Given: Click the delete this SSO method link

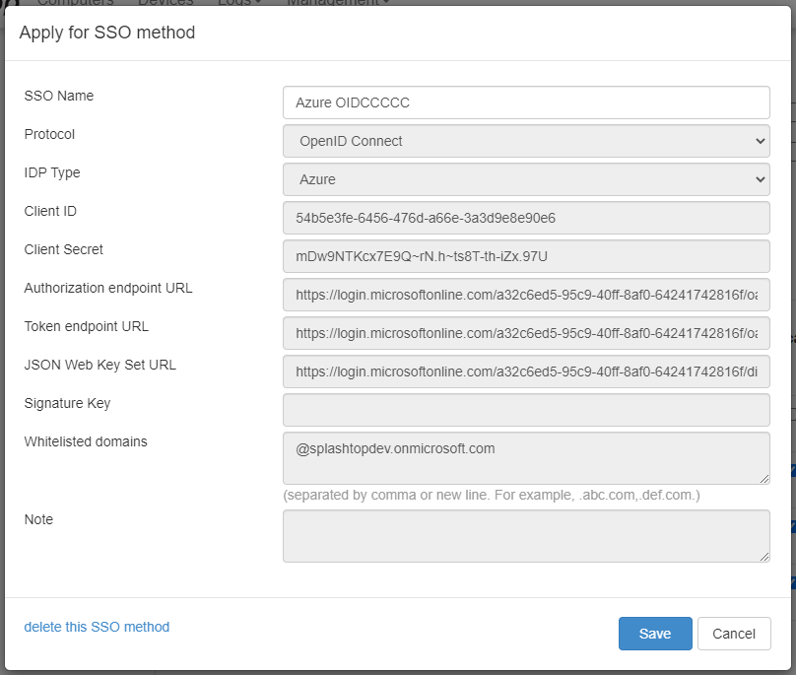Looking at the screenshot, I should (97, 627).
